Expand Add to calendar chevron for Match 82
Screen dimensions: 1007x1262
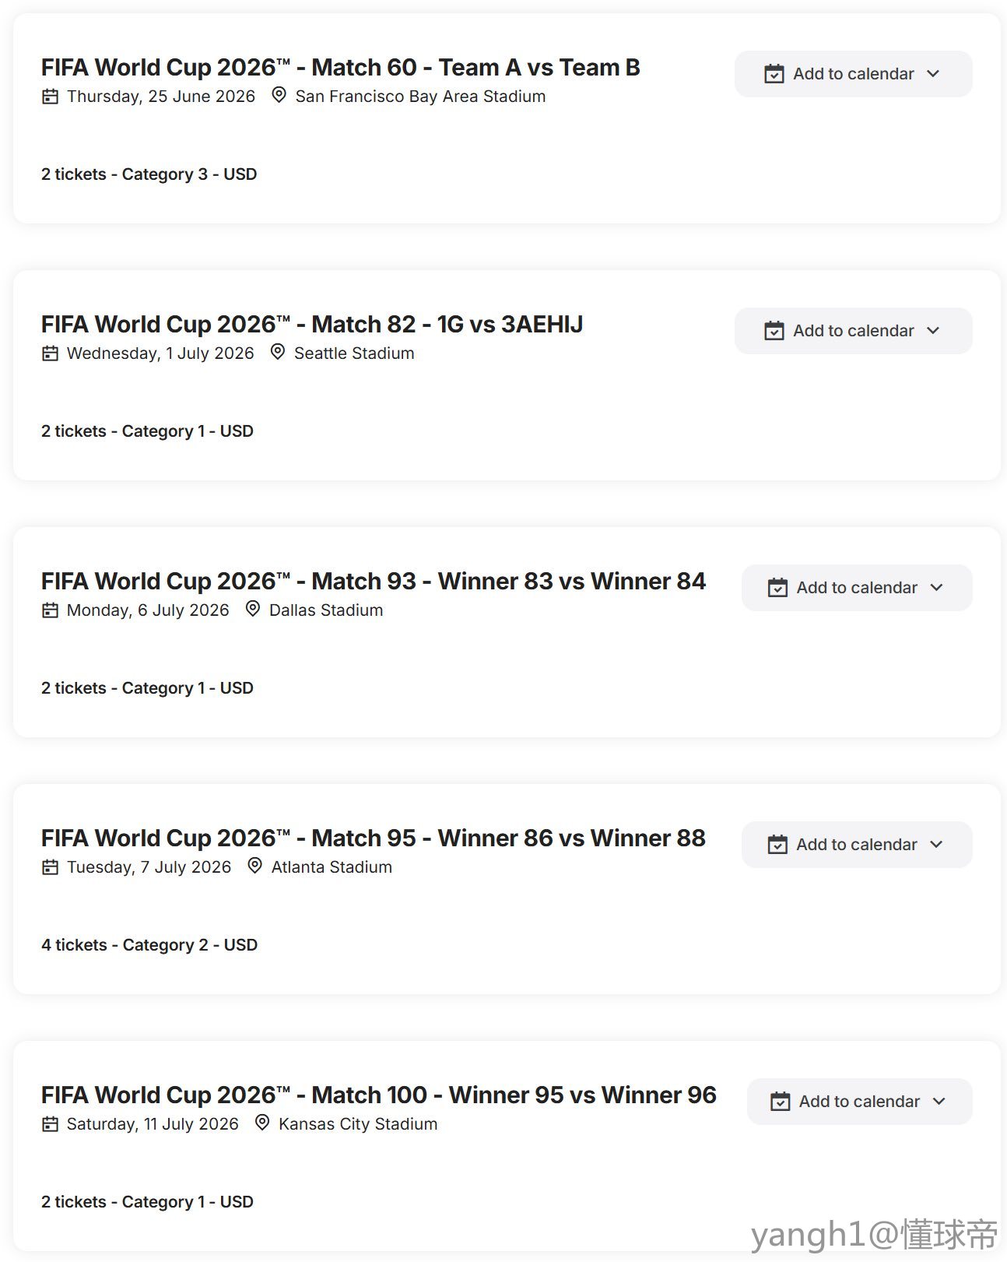click(933, 331)
